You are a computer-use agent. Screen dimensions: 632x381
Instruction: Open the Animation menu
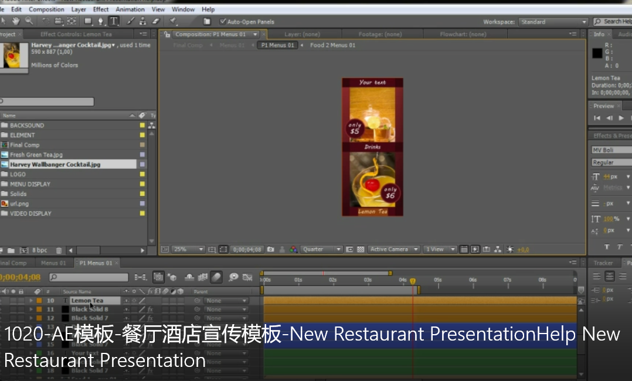(130, 9)
